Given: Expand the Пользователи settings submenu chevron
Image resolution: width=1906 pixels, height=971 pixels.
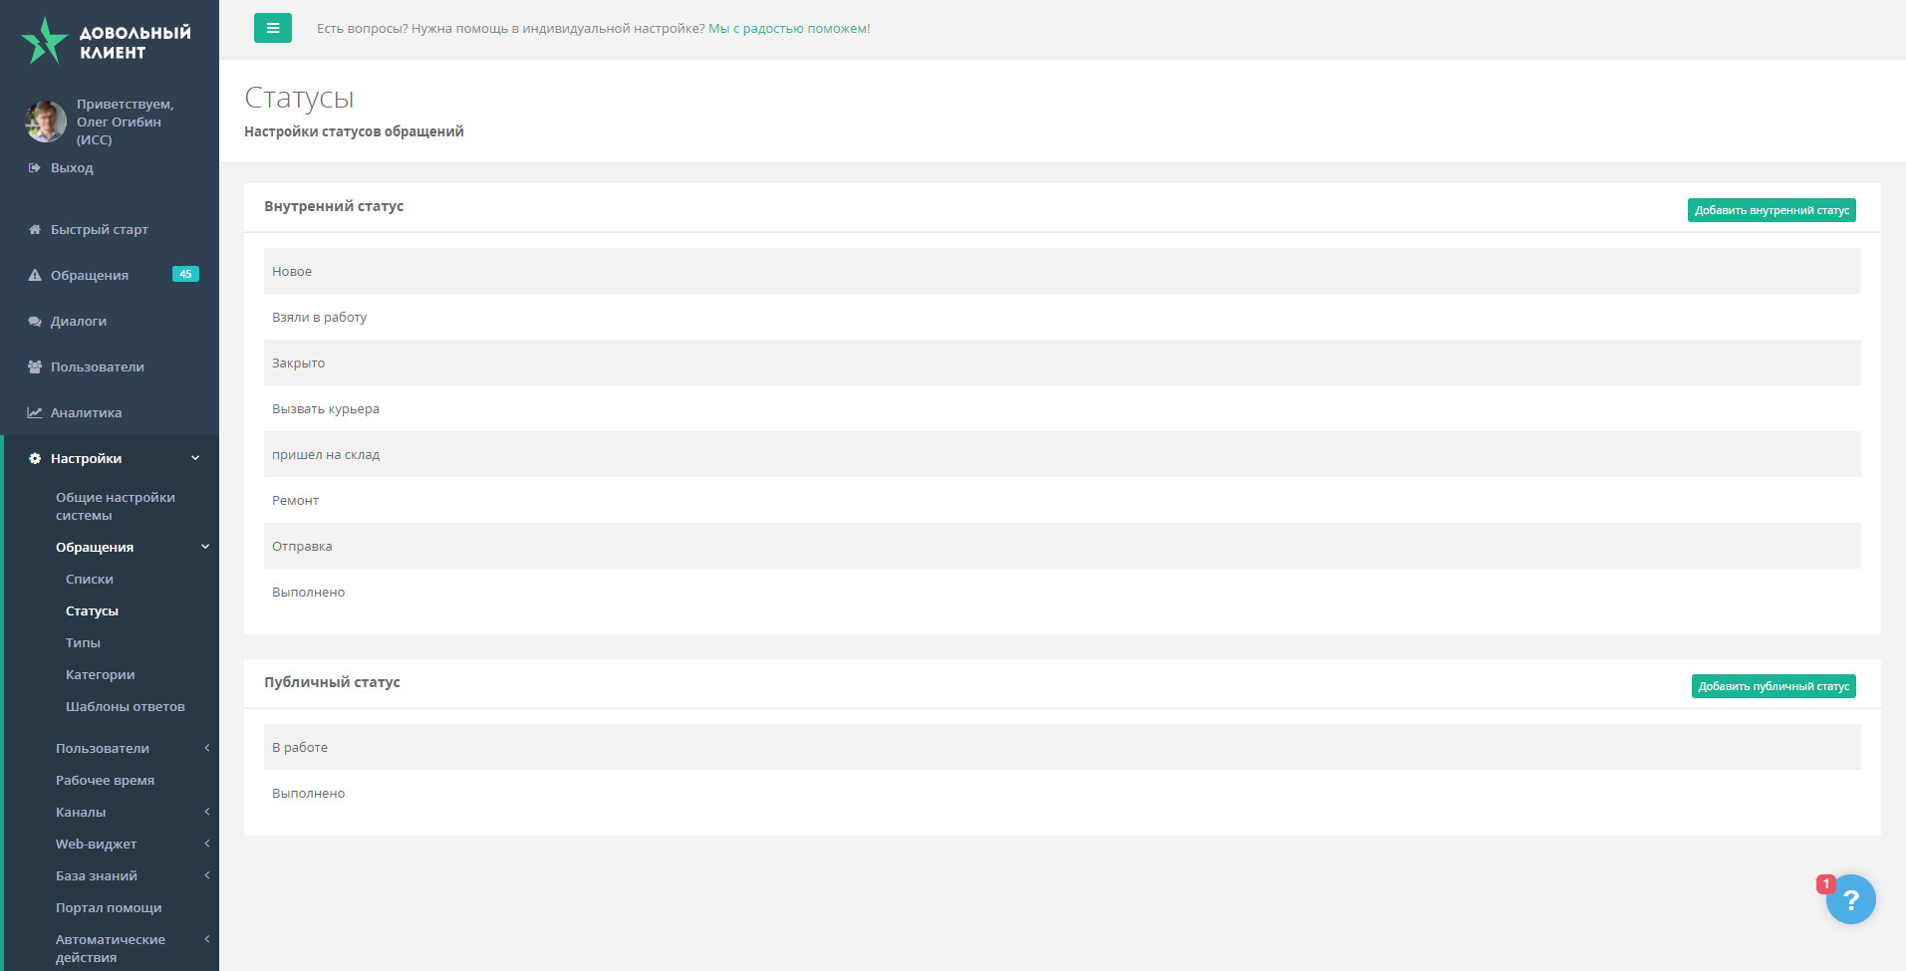Looking at the screenshot, I should pyautogui.click(x=207, y=748).
